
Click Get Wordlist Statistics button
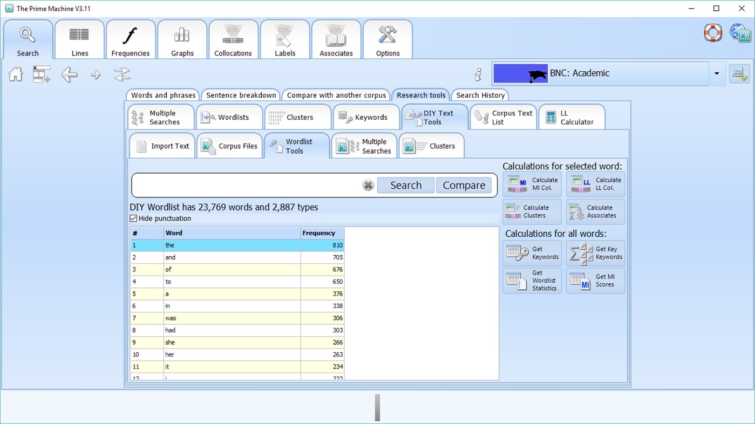pyautogui.click(x=532, y=281)
